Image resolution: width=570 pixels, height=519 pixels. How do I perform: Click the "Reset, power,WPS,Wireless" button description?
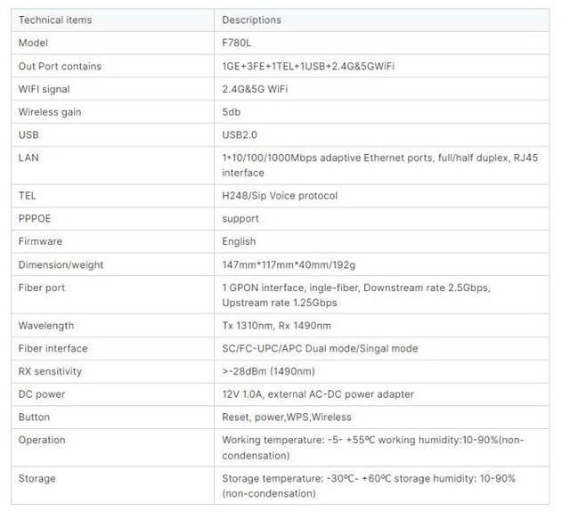click(x=286, y=417)
